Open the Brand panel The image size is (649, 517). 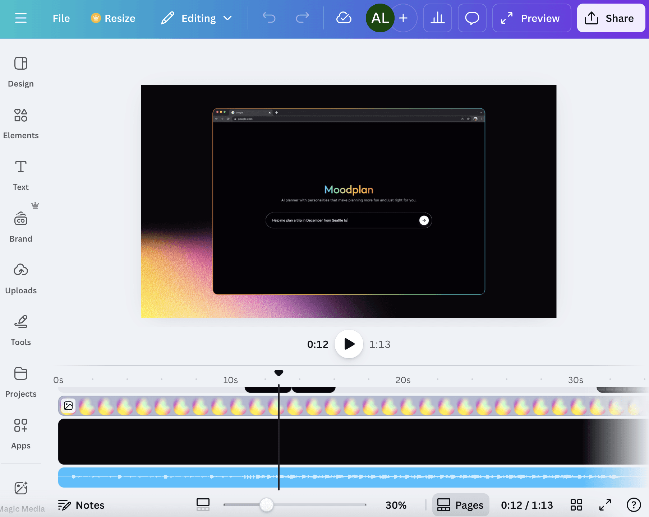[21, 227]
